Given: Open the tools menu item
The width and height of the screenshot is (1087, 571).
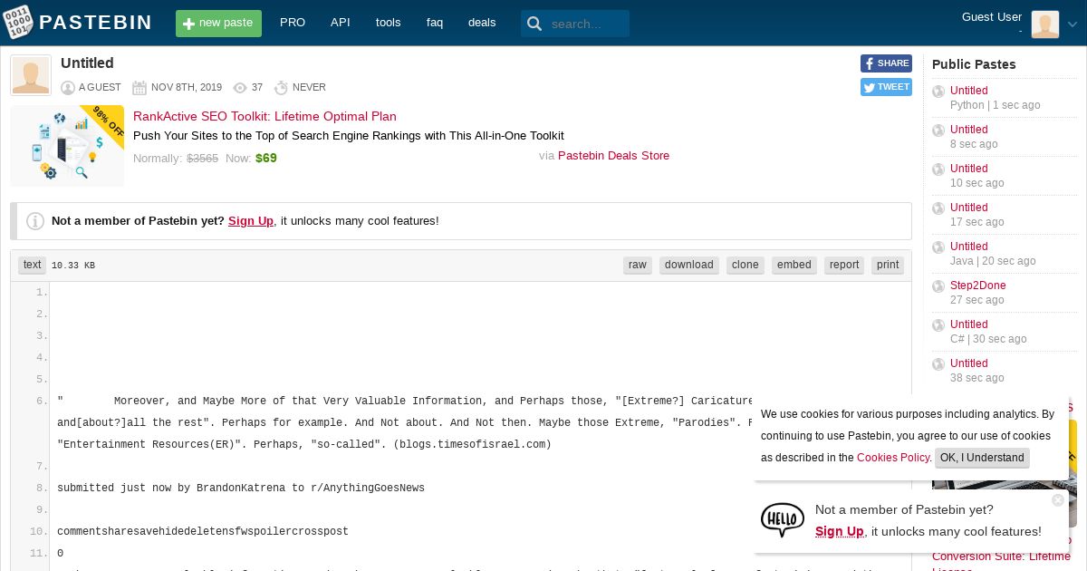Looking at the screenshot, I should click(x=388, y=23).
